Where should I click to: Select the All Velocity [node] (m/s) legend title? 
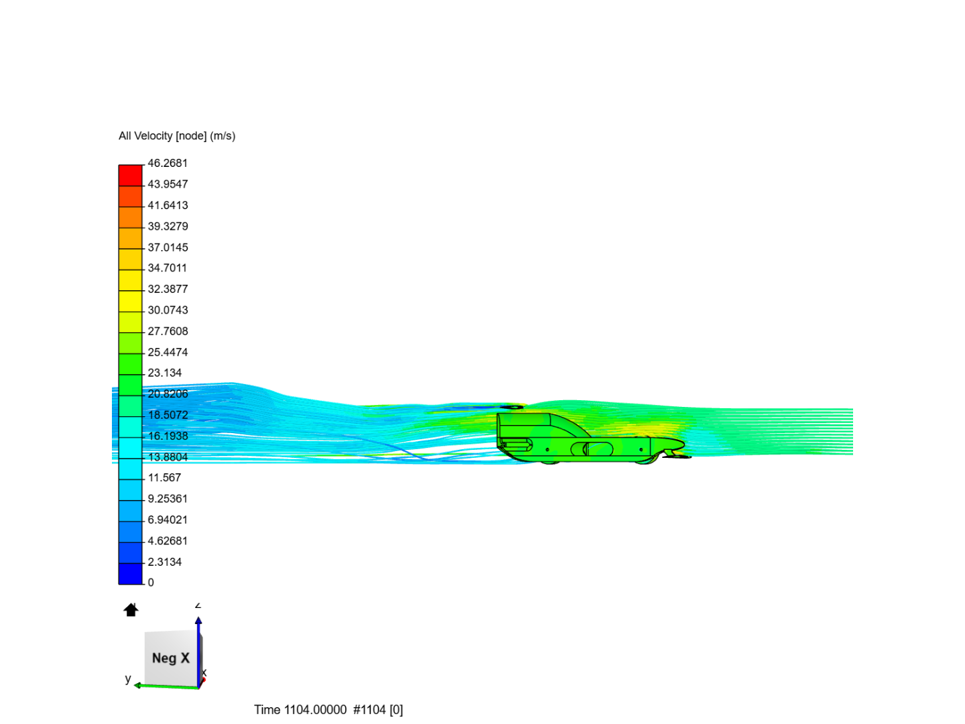pyautogui.click(x=177, y=136)
